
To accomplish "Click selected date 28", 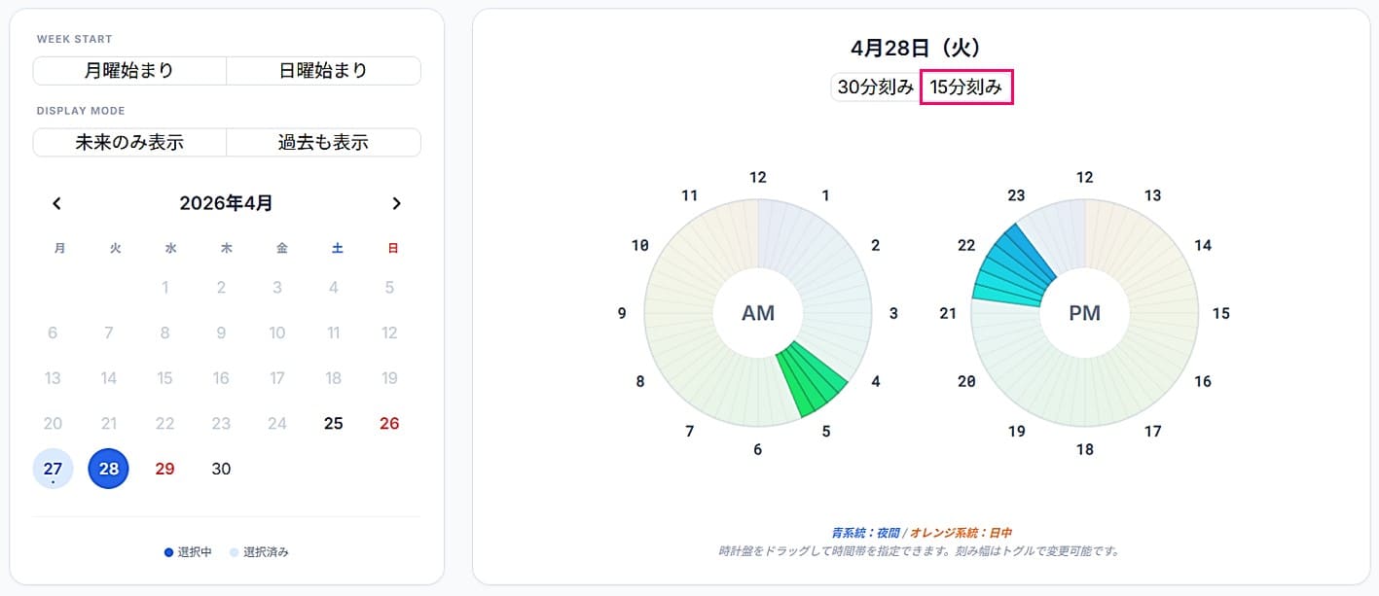I will (109, 469).
